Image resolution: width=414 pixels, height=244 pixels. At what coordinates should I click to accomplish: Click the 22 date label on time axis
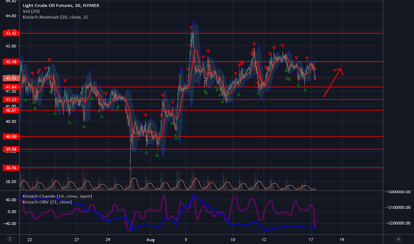tap(30, 240)
